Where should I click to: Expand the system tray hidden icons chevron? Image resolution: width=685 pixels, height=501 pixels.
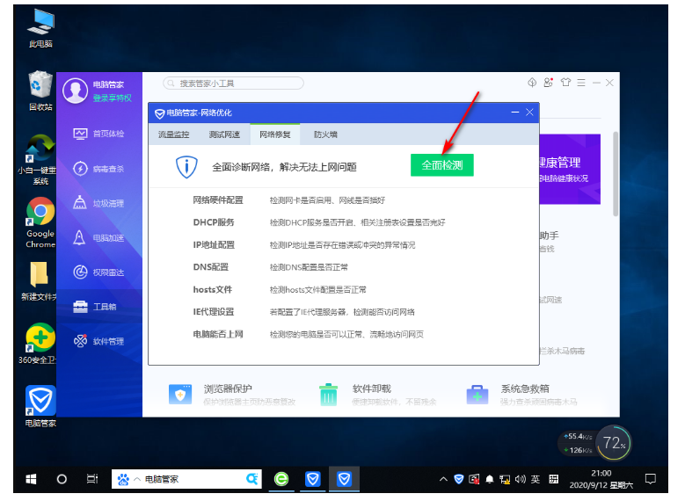(443, 479)
